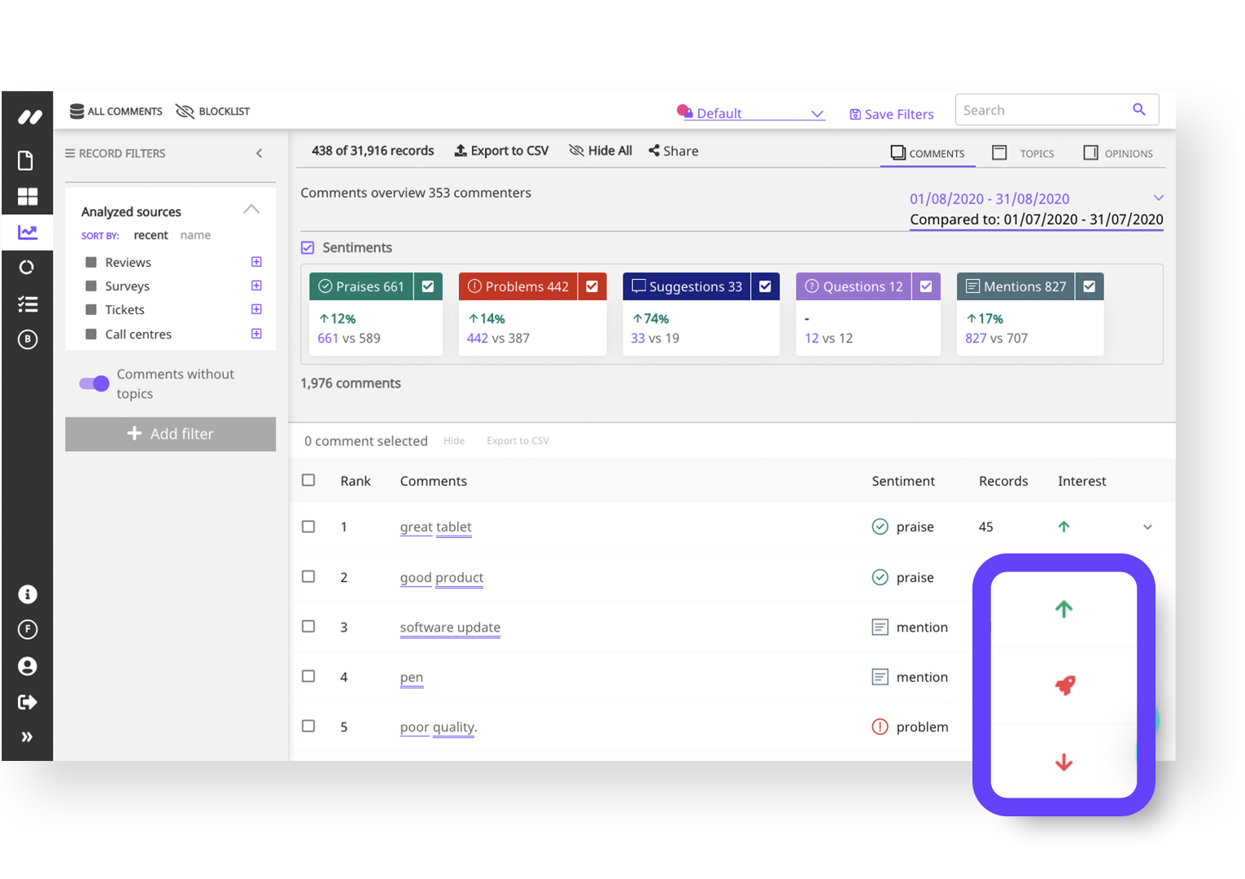
Task: Click the Add filter button
Action: [170, 434]
